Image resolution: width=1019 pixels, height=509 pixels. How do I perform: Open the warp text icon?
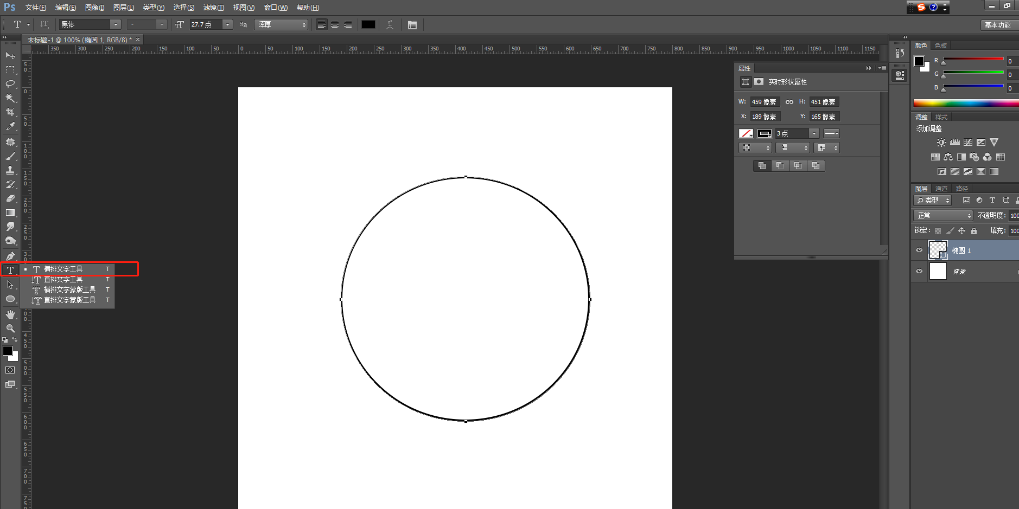390,25
